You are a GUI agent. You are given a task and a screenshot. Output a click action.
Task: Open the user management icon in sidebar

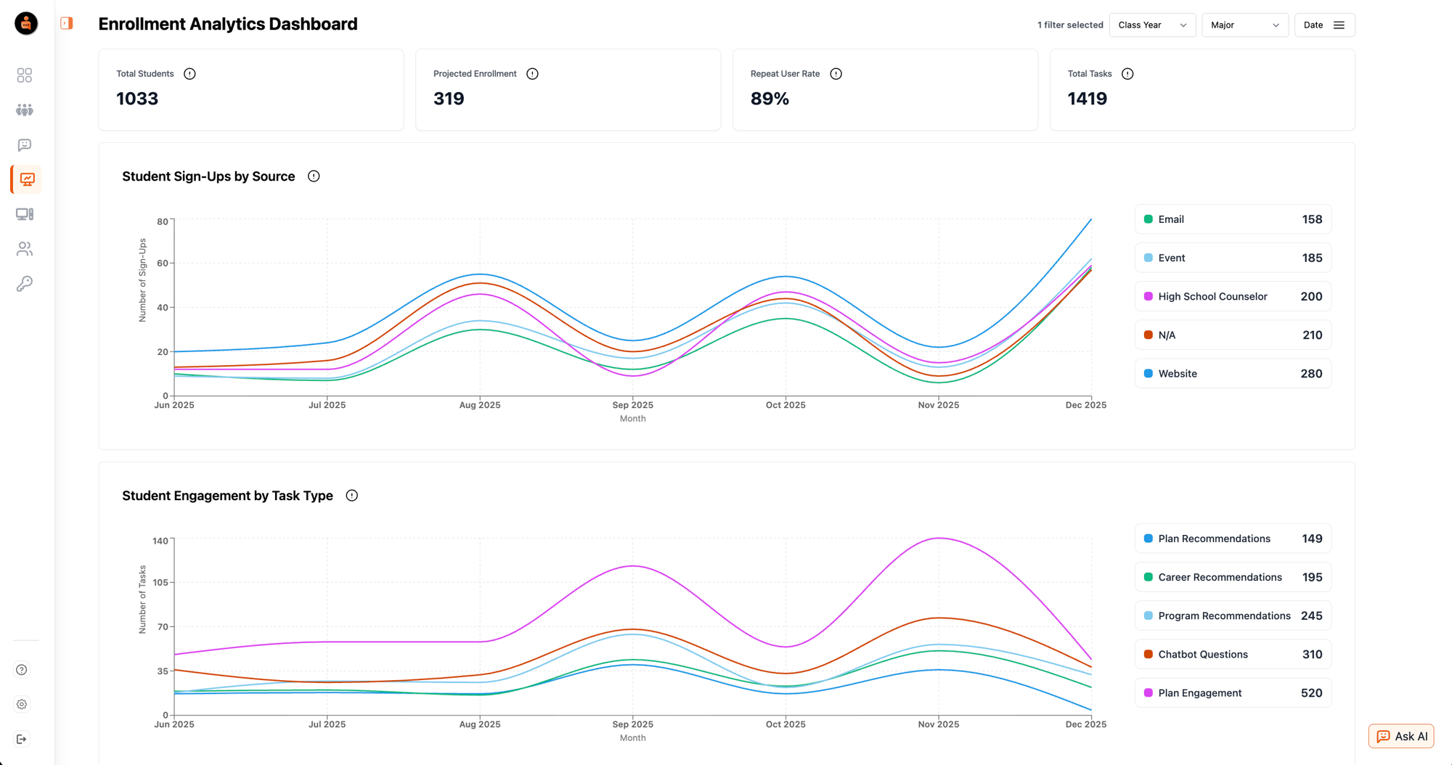coord(25,249)
